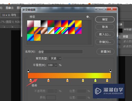This screenshot has height=101, width=132.
Task: Click the gradient preview bar
Action: pyautogui.click(x=69, y=76)
